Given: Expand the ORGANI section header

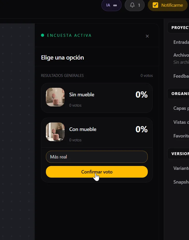Looking at the screenshot, I should 178,93.
